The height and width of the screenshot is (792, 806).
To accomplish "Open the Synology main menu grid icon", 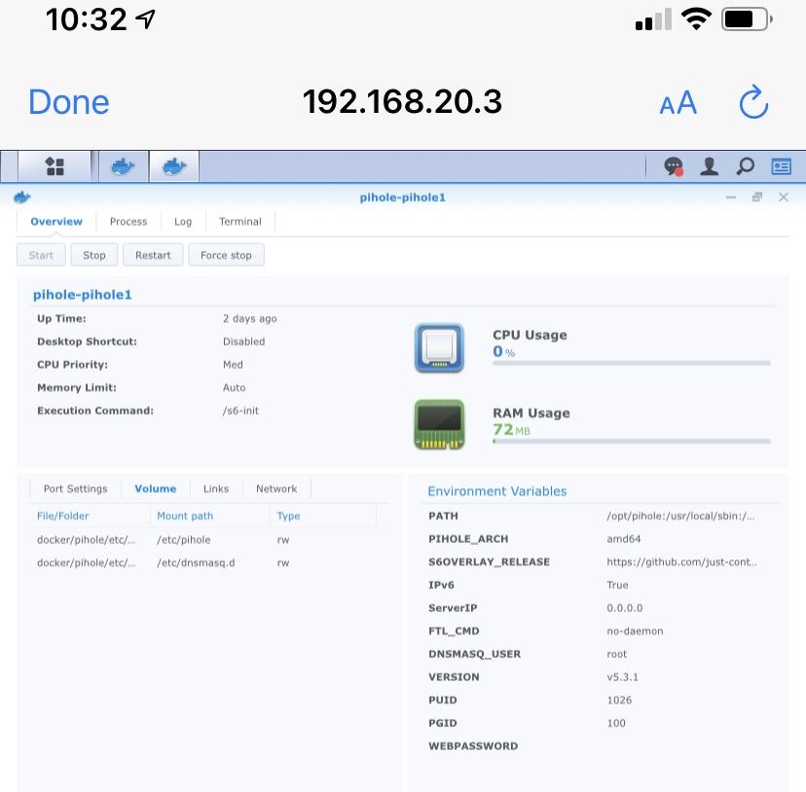I will click(x=55, y=166).
